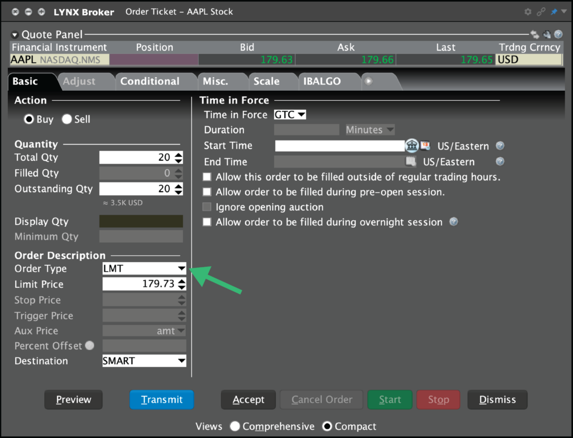Image resolution: width=573 pixels, height=438 pixels.
Task: Click the ≈ 3.5K USD estimate text
Action: [x=123, y=203]
